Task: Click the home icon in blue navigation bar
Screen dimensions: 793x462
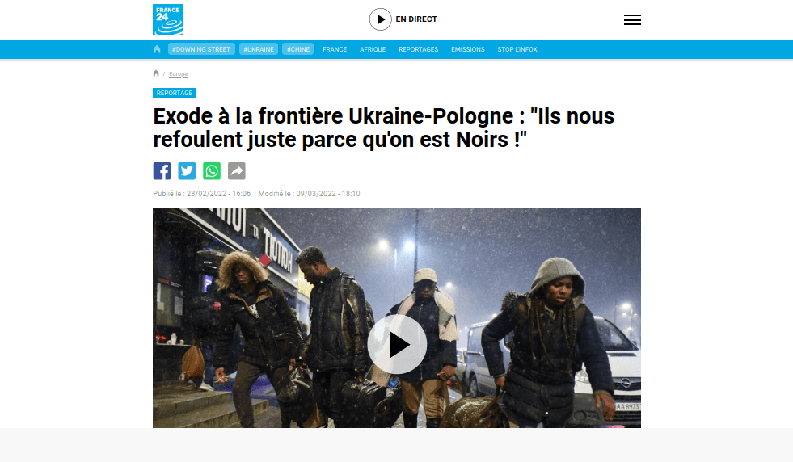Action: point(157,49)
